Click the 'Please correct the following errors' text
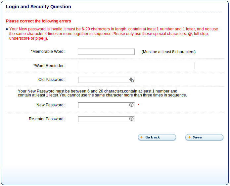 tap(38, 21)
